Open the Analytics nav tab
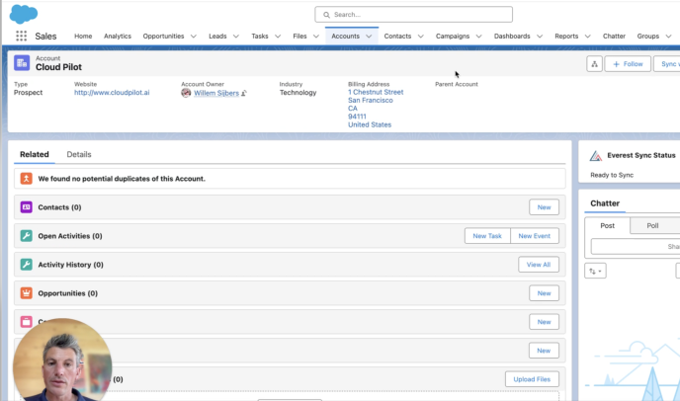The image size is (680, 401). pyautogui.click(x=118, y=36)
